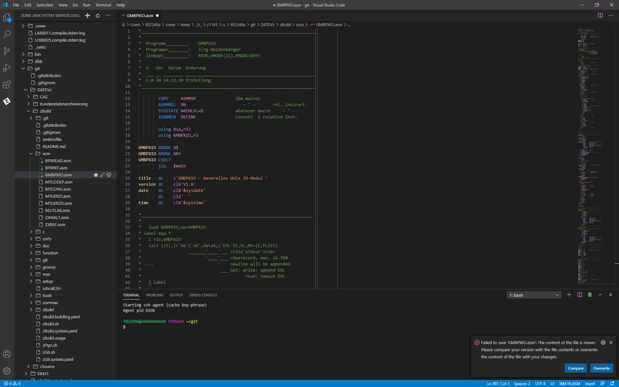Refresh the USS tree view
The height and width of the screenshot is (387, 619).
[x=98, y=15]
